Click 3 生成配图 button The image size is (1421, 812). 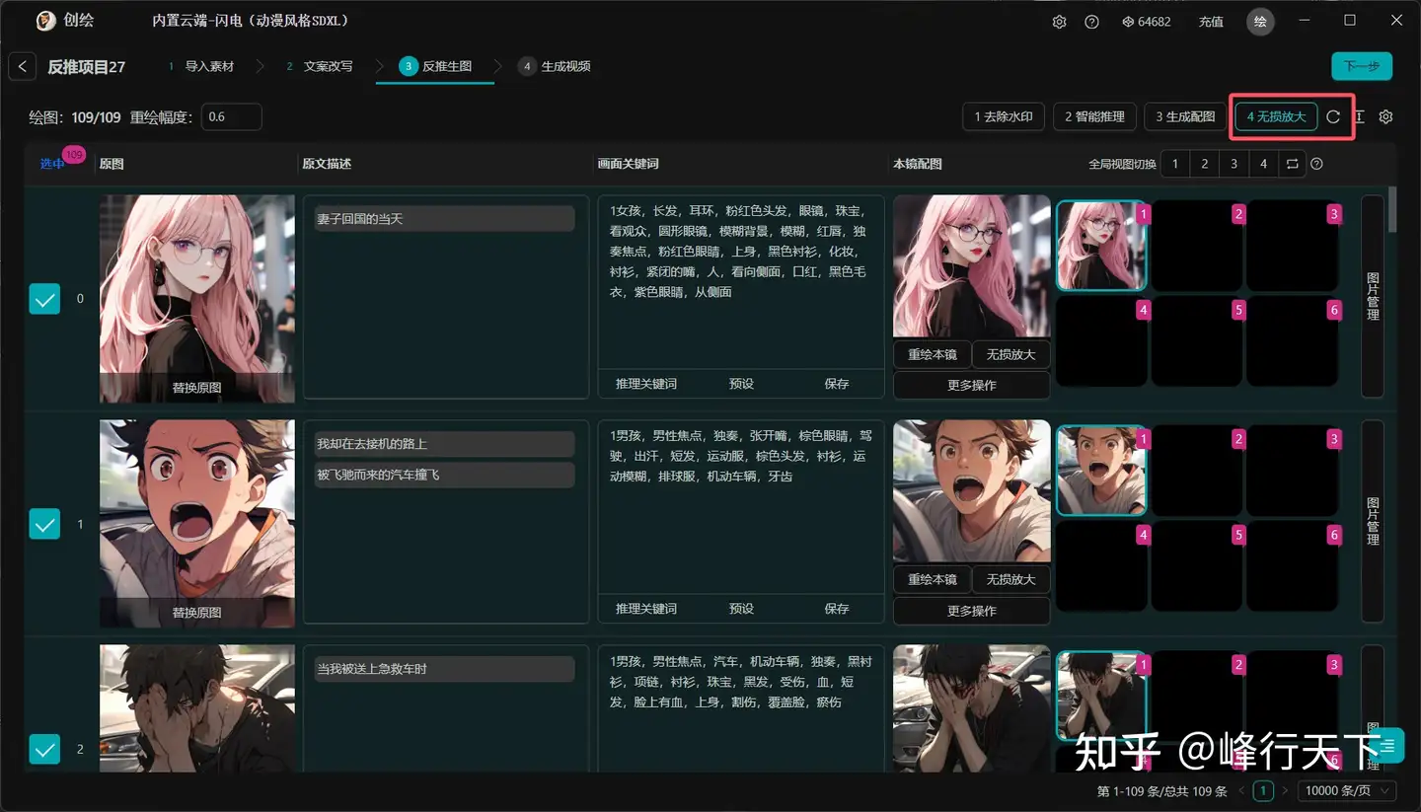pos(1186,116)
